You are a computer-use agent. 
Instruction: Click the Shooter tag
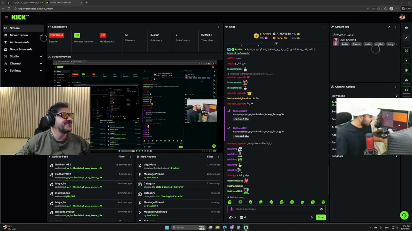click(x=356, y=44)
